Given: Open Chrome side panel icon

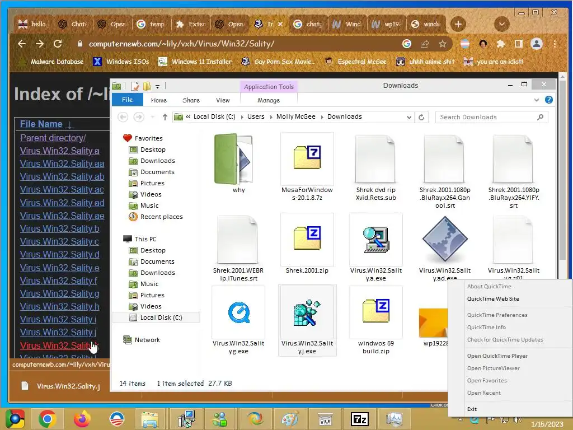Looking at the screenshot, I should [518, 44].
